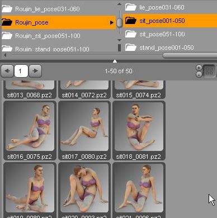Image resolution: width=217 pixels, height=218 pixels.
Task: Click the vertical folder list scroll handle
Action: (120, 22)
